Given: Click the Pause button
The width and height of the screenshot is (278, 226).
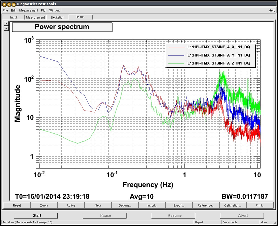Looking at the screenshot, I should (104, 215).
